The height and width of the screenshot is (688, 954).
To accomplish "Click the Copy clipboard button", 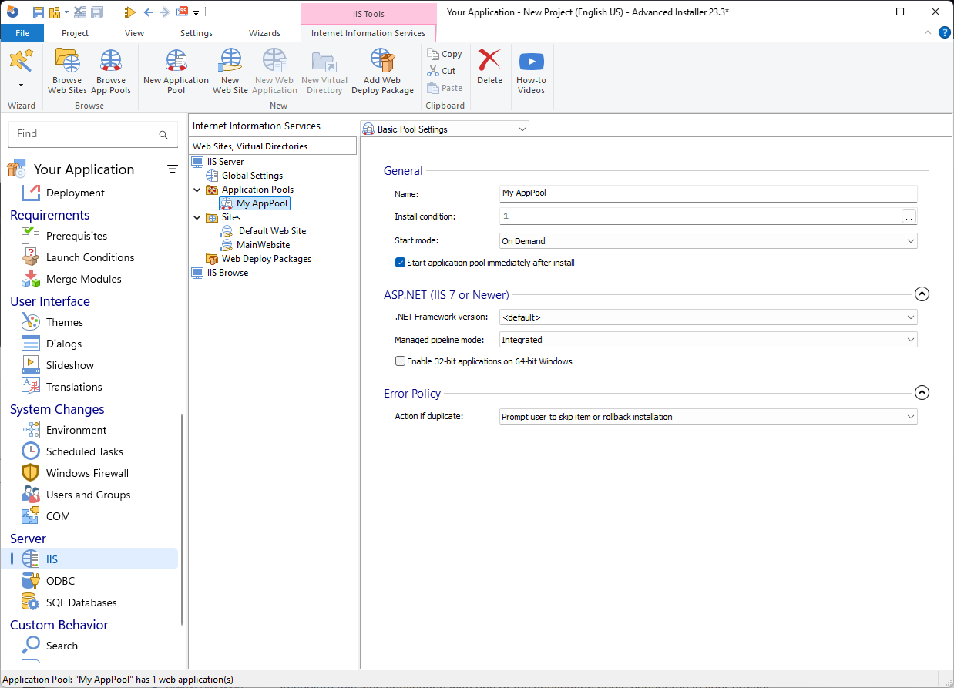I will tap(445, 54).
